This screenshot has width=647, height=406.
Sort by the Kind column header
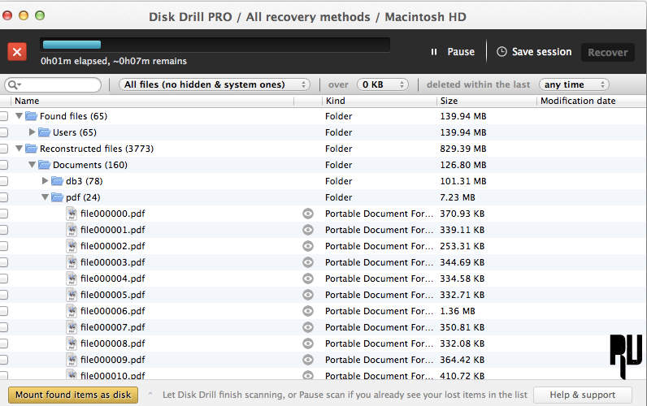coord(335,101)
